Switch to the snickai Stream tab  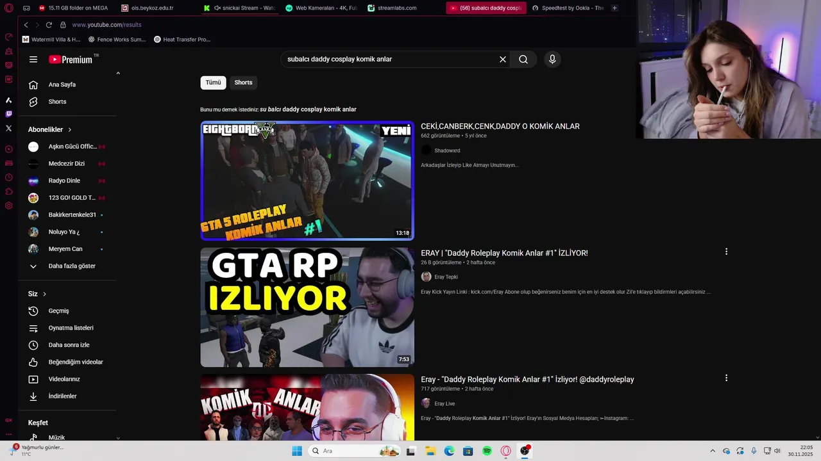(x=239, y=8)
